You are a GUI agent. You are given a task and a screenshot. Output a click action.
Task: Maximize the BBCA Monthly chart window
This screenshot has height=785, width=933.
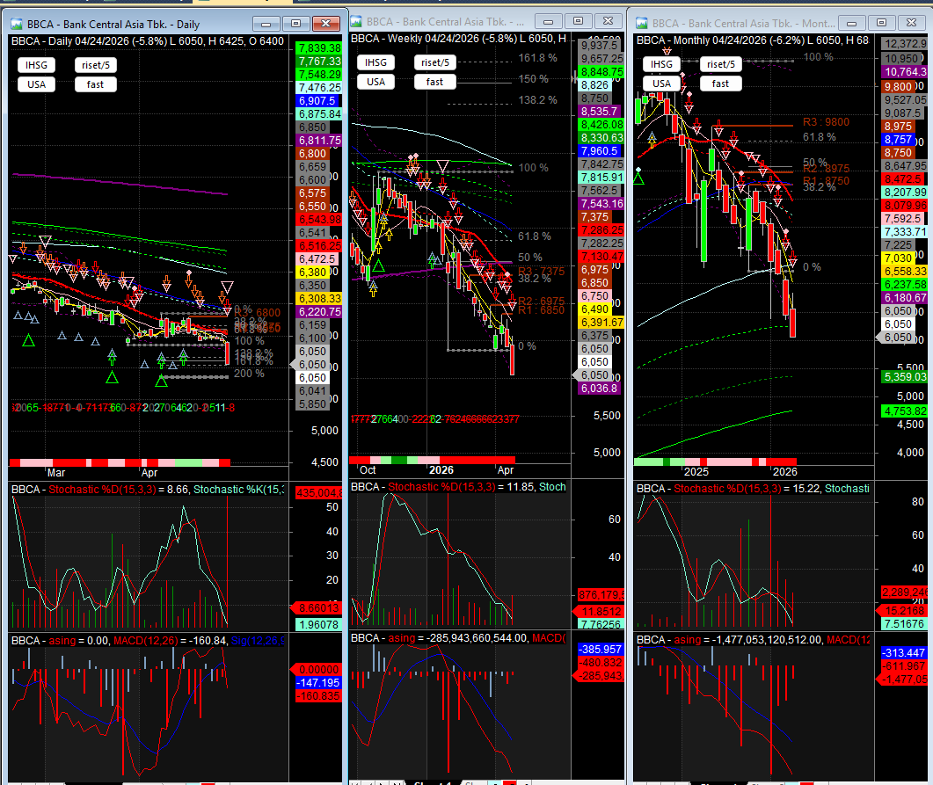(882, 23)
